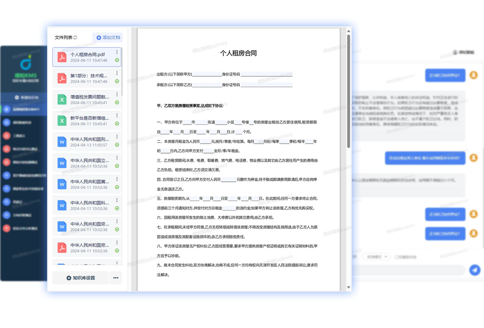Click the 添加文档 add document button
This screenshot has width=484, height=328.
click(108, 38)
